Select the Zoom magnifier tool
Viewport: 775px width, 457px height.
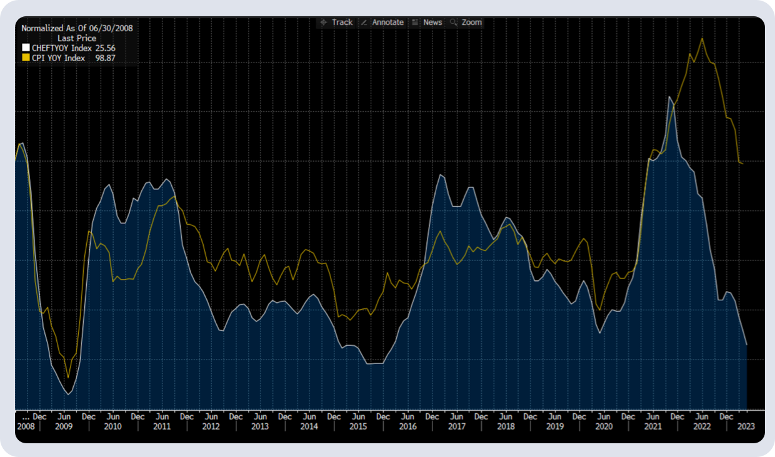click(466, 22)
